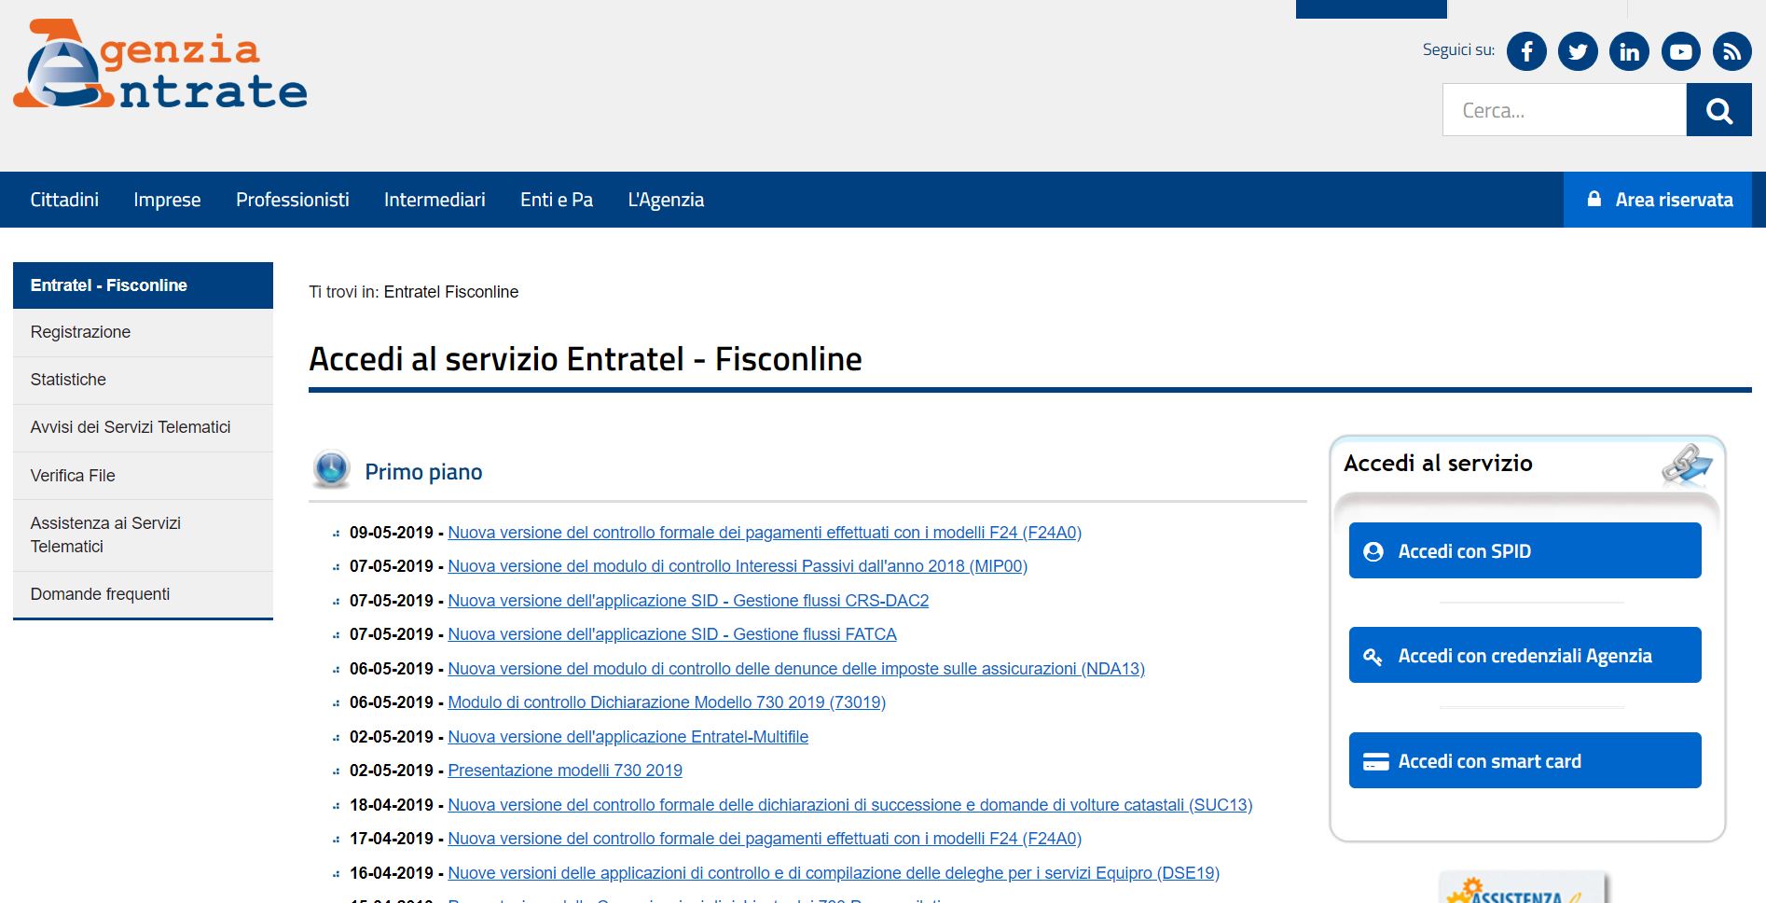Screen dimensions: 1766x903
Task: Open the YouTube social icon
Action: tap(1680, 51)
